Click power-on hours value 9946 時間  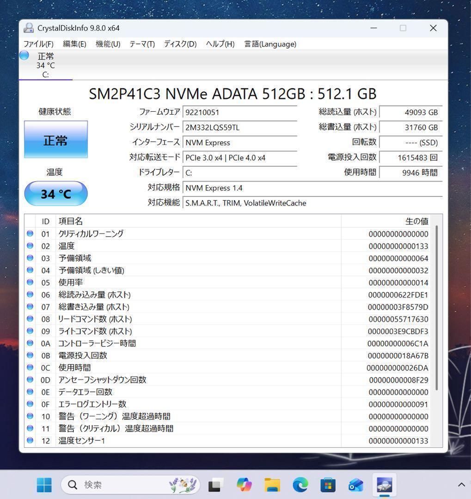411,173
